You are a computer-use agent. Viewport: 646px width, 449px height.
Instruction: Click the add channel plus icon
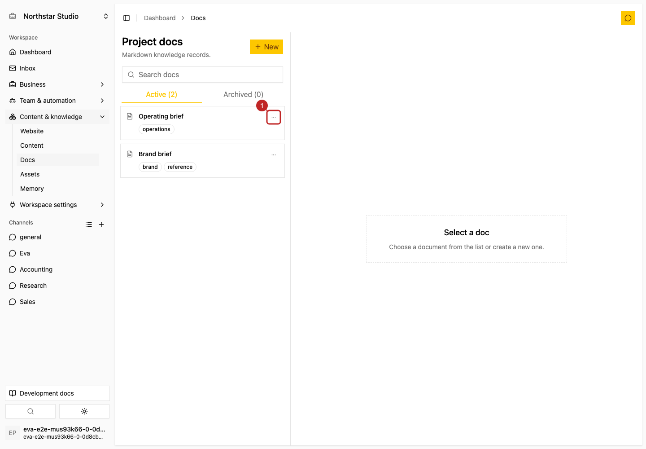tap(101, 224)
